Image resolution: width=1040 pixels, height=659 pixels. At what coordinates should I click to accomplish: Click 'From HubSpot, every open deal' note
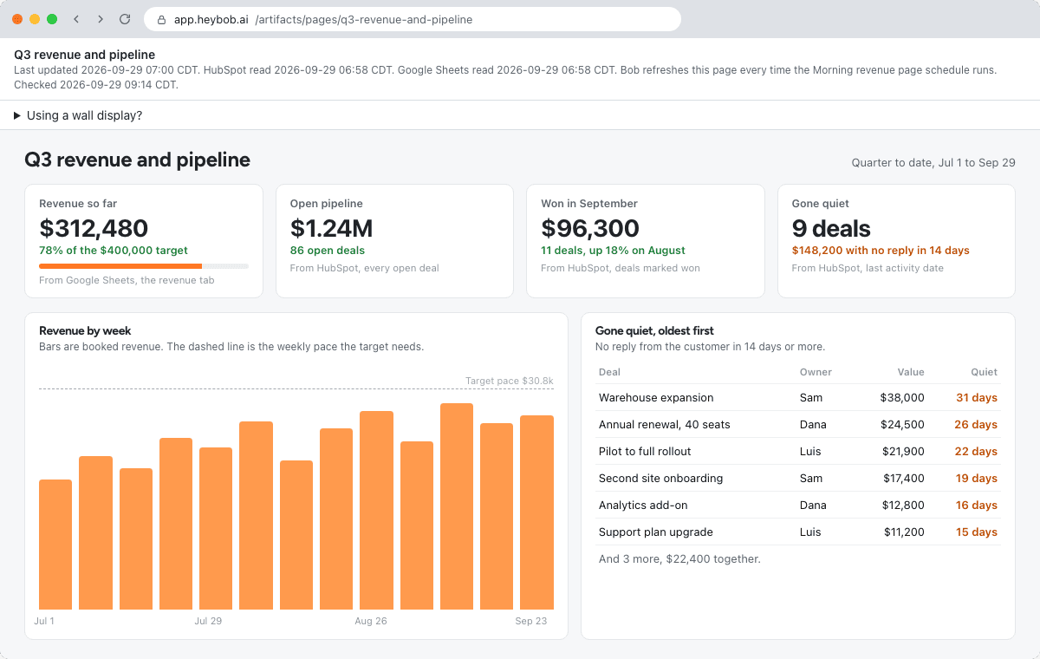364,268
